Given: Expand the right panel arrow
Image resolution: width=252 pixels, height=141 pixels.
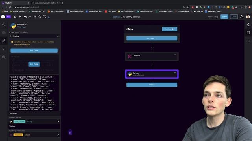Looking at the screenshot, I should [x=248, y=24].
